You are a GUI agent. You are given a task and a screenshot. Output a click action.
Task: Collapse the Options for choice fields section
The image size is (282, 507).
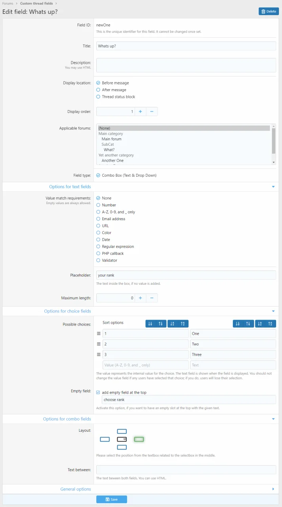tap(273, 311)
